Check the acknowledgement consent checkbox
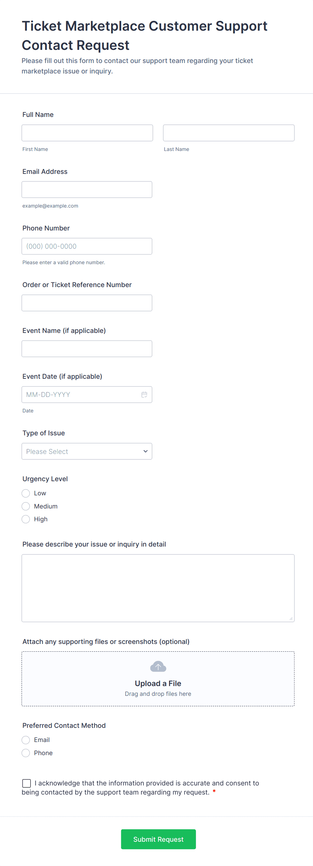Screen dimensions: 313x866 pyautogui.click(x=27, y=783)
